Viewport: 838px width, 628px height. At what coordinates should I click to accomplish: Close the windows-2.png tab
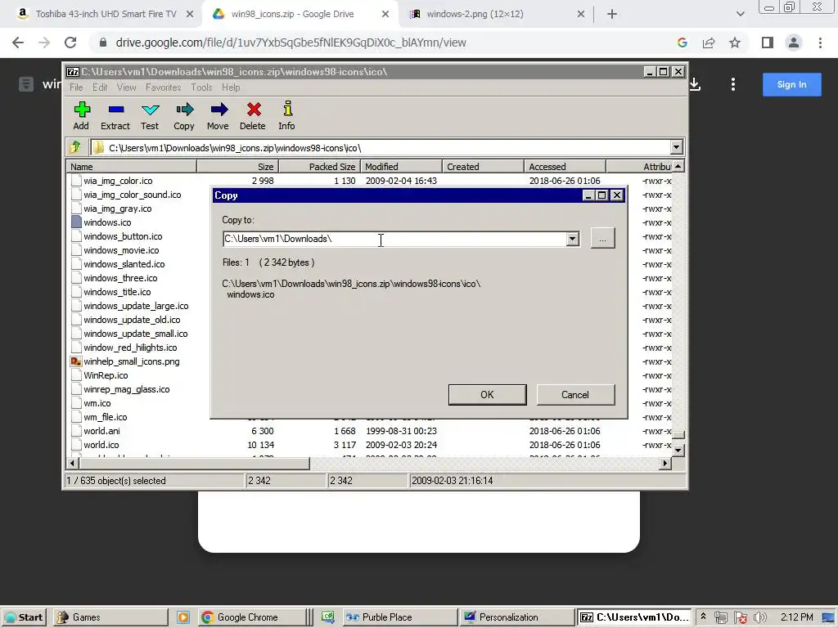pyautogui.click(x=581, y=15)
